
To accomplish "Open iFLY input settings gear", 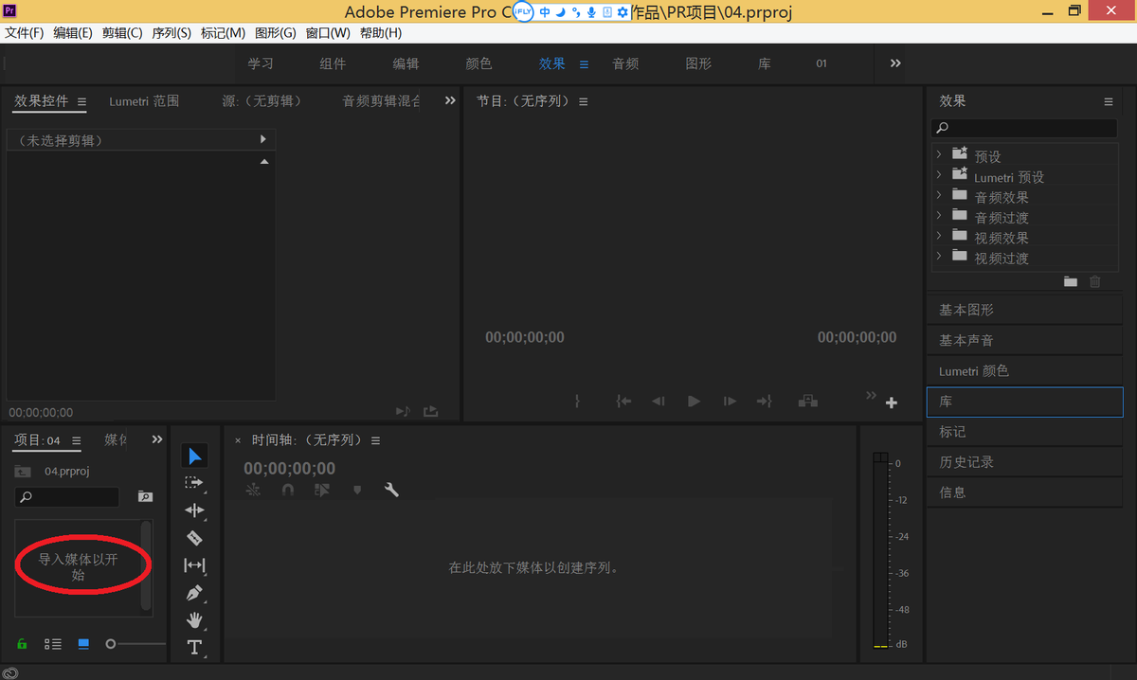I will point(623,12).
